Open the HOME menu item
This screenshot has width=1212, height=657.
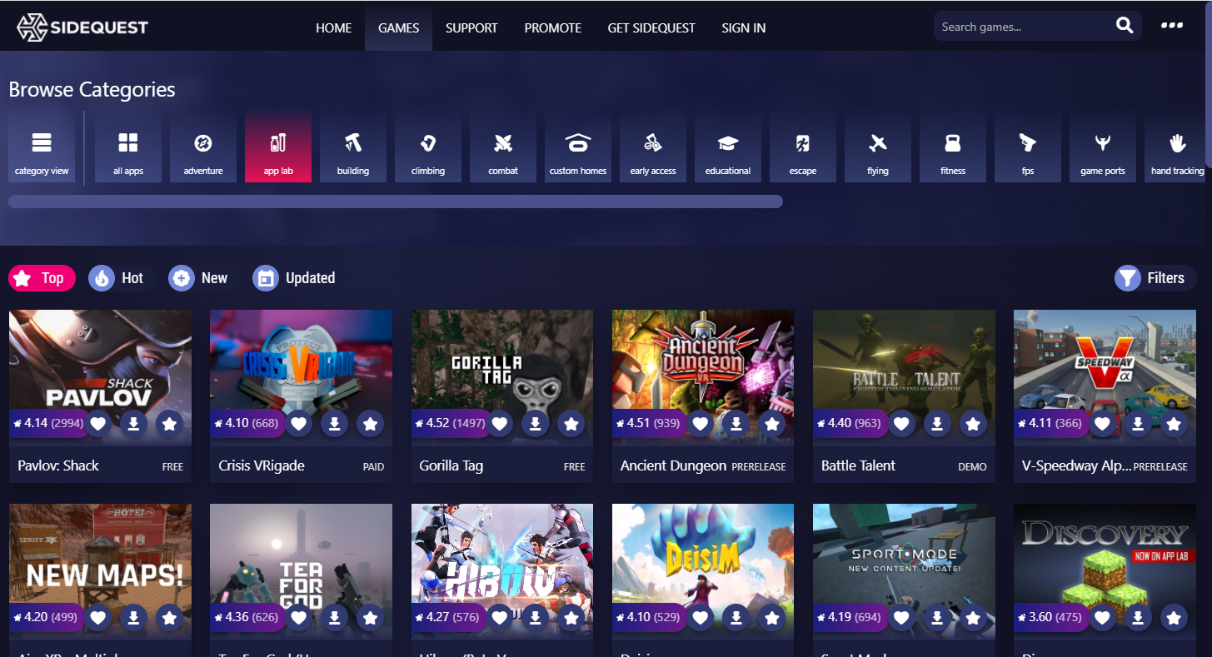point(334,27)
